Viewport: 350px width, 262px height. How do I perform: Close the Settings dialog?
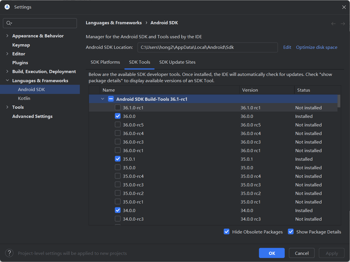[344, 7]
